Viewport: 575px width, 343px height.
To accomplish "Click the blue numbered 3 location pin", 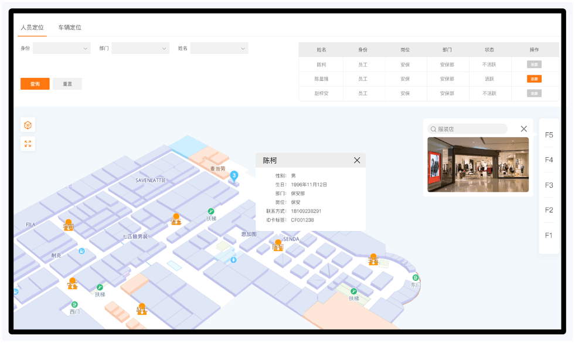I will click(x=234, y=176).
